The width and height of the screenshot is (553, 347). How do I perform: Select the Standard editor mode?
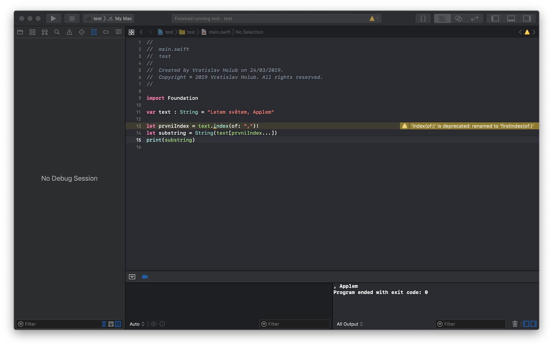[442, 18]
